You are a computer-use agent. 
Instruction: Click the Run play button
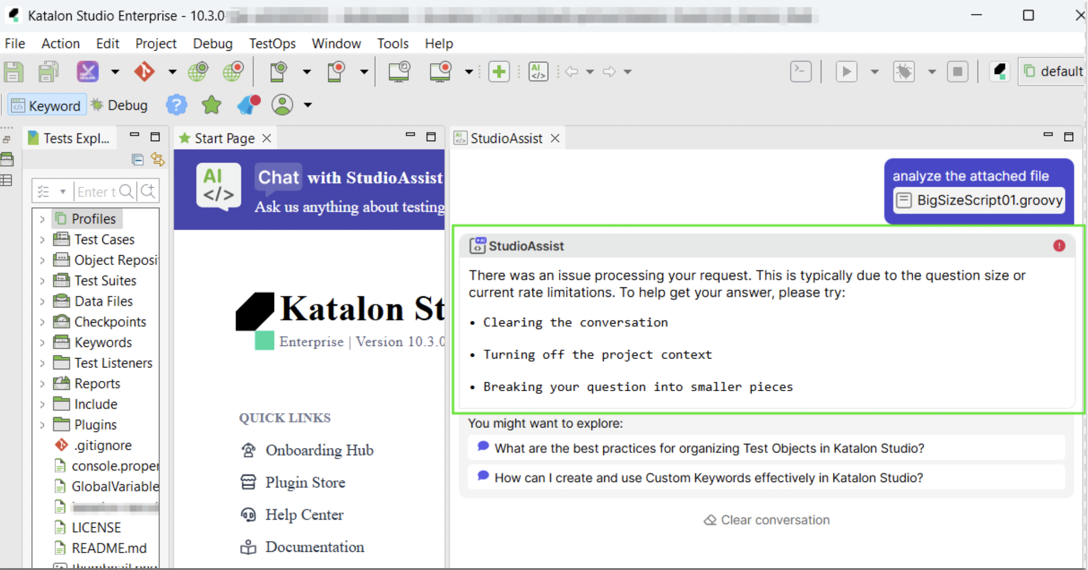[847, 72]
